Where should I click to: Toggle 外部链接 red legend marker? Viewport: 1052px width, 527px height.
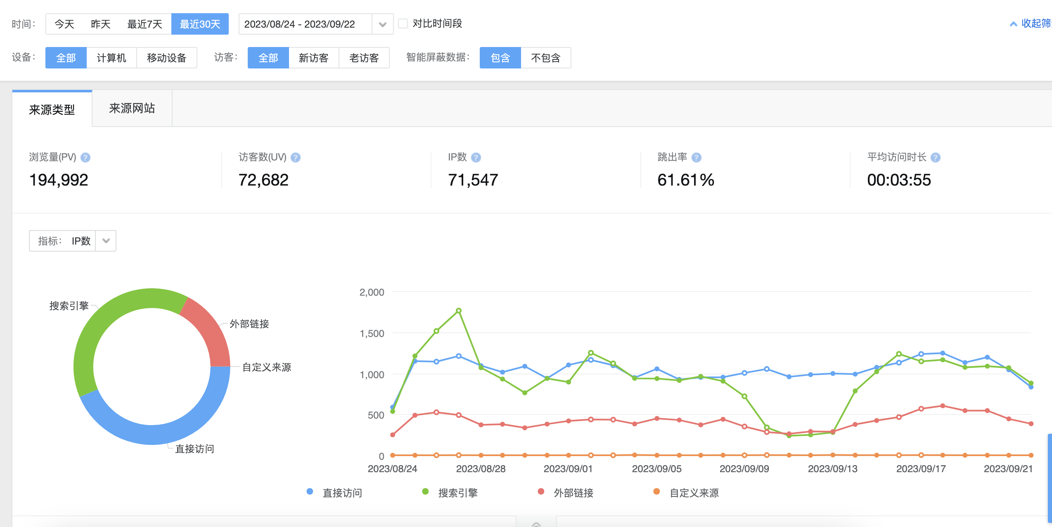click(541, 492)
